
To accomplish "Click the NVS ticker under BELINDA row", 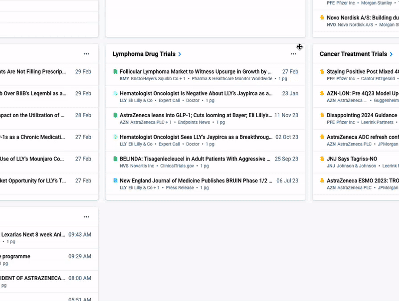I will [124, 166].
